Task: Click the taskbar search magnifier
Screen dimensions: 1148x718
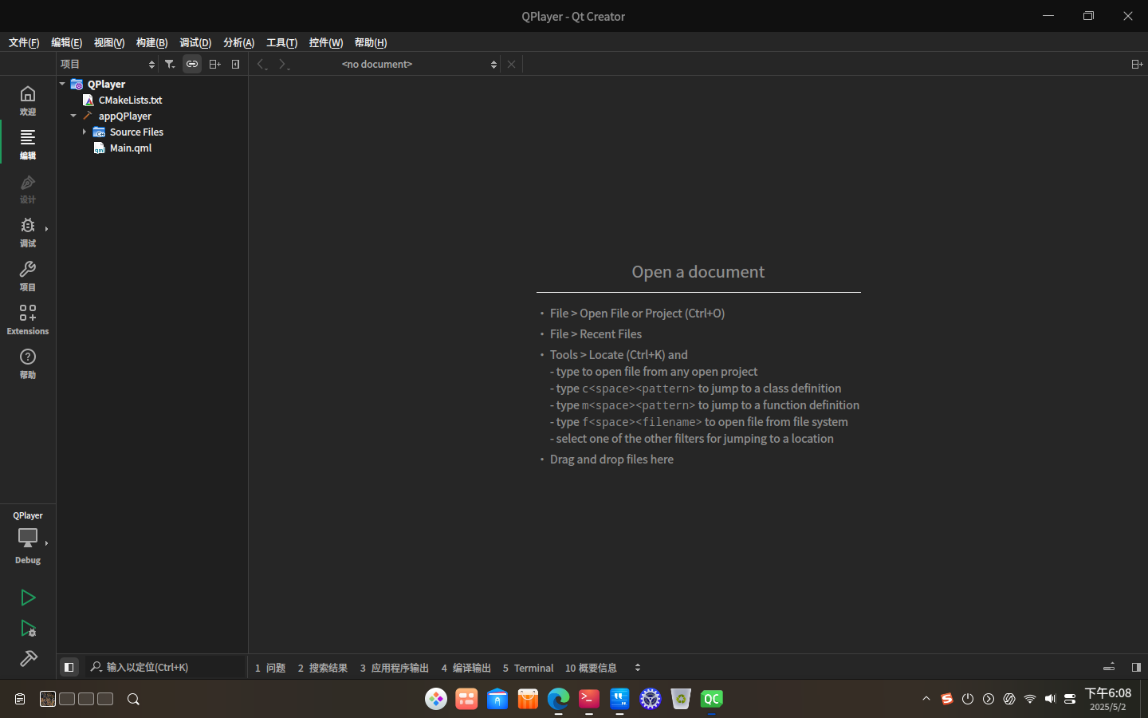Action: [x=134, y=699]
